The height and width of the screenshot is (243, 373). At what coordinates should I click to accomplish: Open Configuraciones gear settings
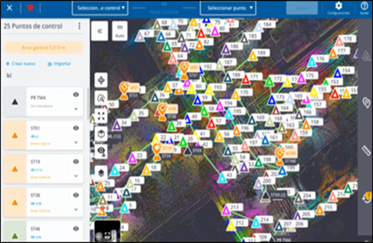(338, 8)
